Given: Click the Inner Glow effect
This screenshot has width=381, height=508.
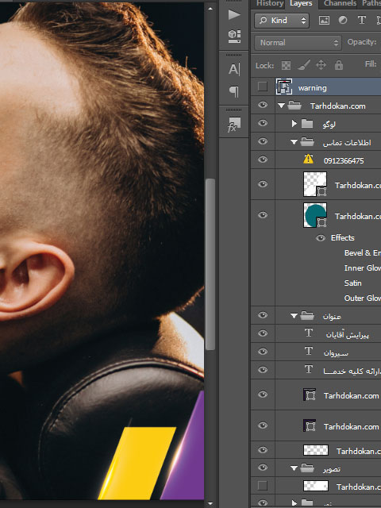Looking at the screenshot, I should point(363,268).
